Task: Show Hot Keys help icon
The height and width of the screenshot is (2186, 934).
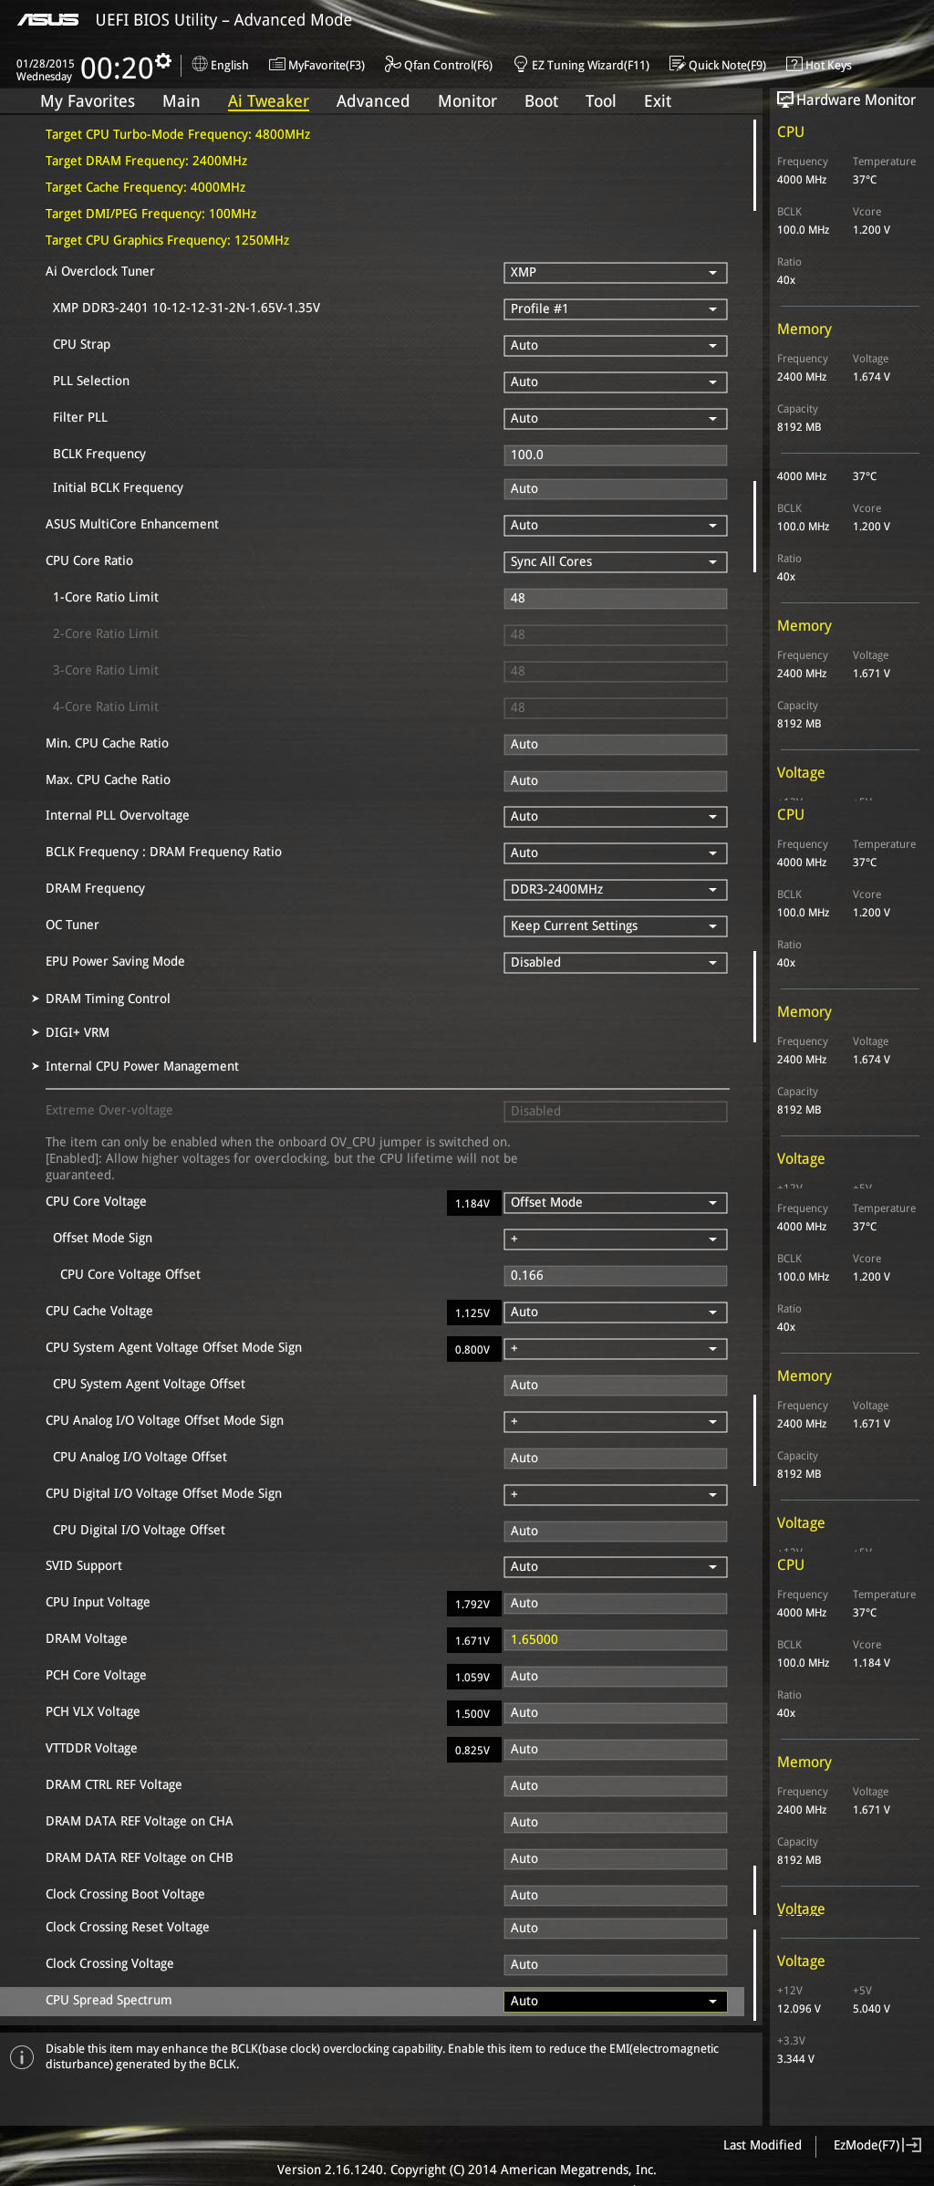Action: [x=794, y=64]
